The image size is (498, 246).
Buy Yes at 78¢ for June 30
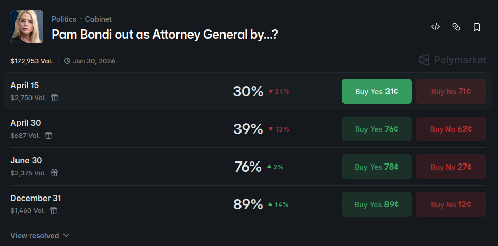coord(376,167)
